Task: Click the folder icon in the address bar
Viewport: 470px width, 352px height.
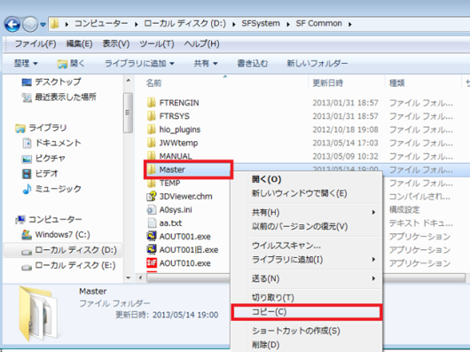Action: click(54, 24)
